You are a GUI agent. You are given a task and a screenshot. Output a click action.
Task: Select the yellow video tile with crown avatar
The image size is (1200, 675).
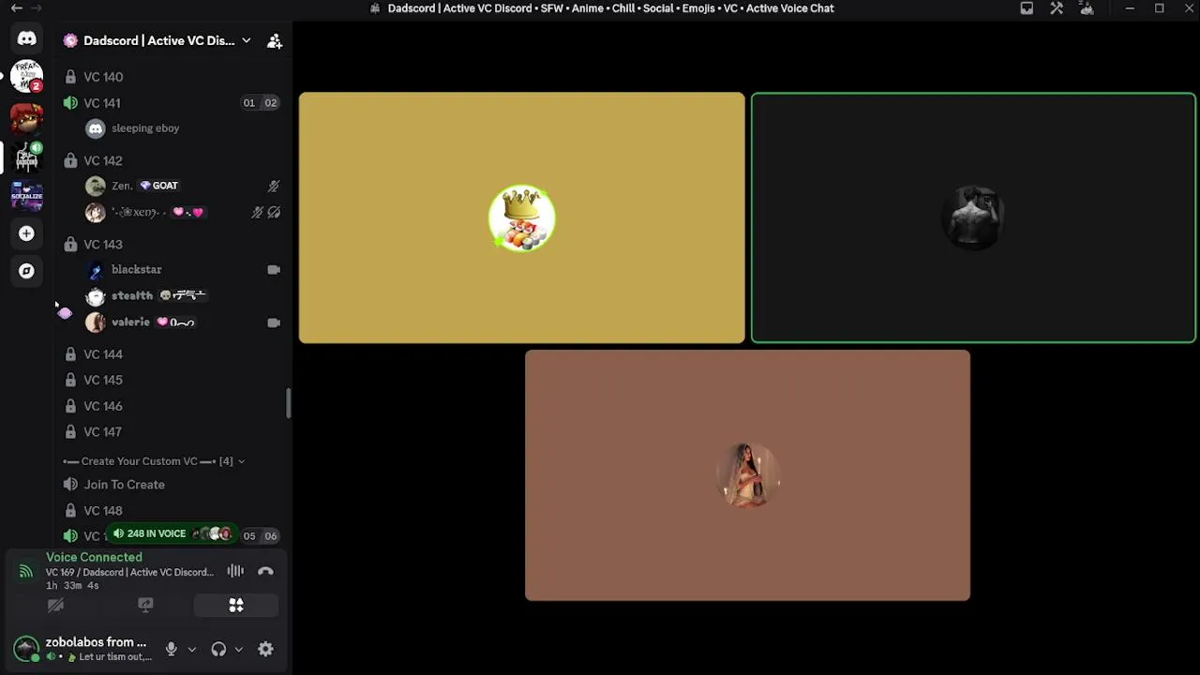pos(522,217)
